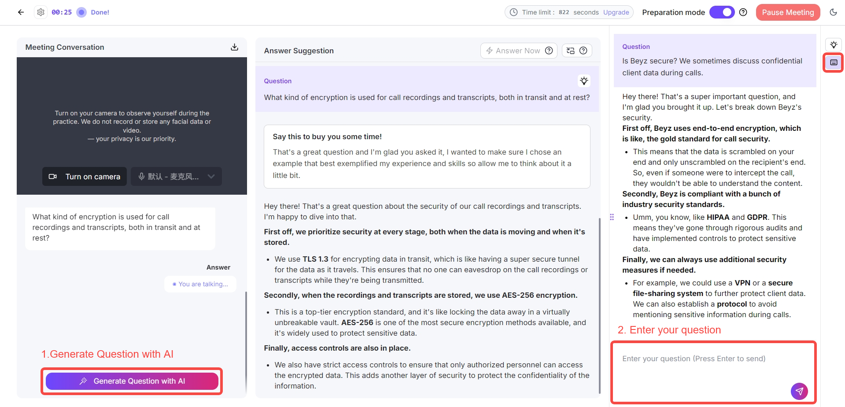Turn on camera

[x=85, y=177]
